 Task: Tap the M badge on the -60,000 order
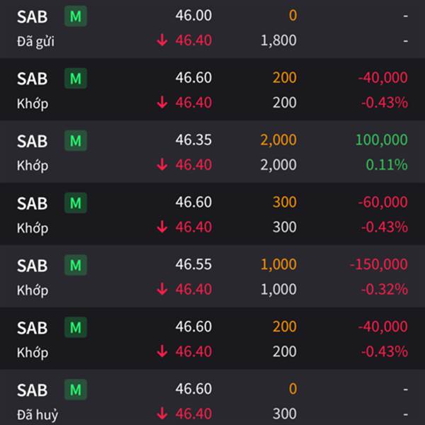76,203
